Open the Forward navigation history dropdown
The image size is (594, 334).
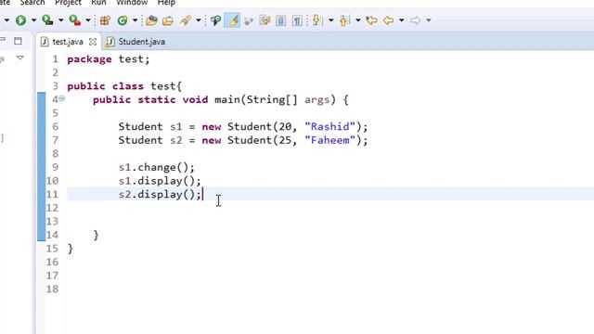(429, 20)
